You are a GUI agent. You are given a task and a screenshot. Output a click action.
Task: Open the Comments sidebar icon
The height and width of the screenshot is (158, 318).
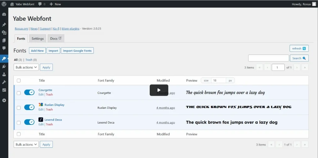click(4, 48)
